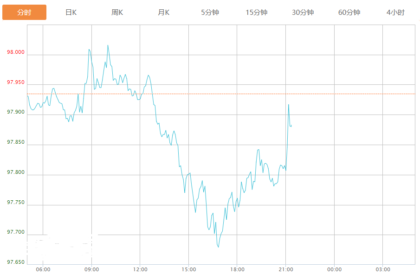Select the 15分钟 interval tab
420x274 pixels.
tap(257, 13)
